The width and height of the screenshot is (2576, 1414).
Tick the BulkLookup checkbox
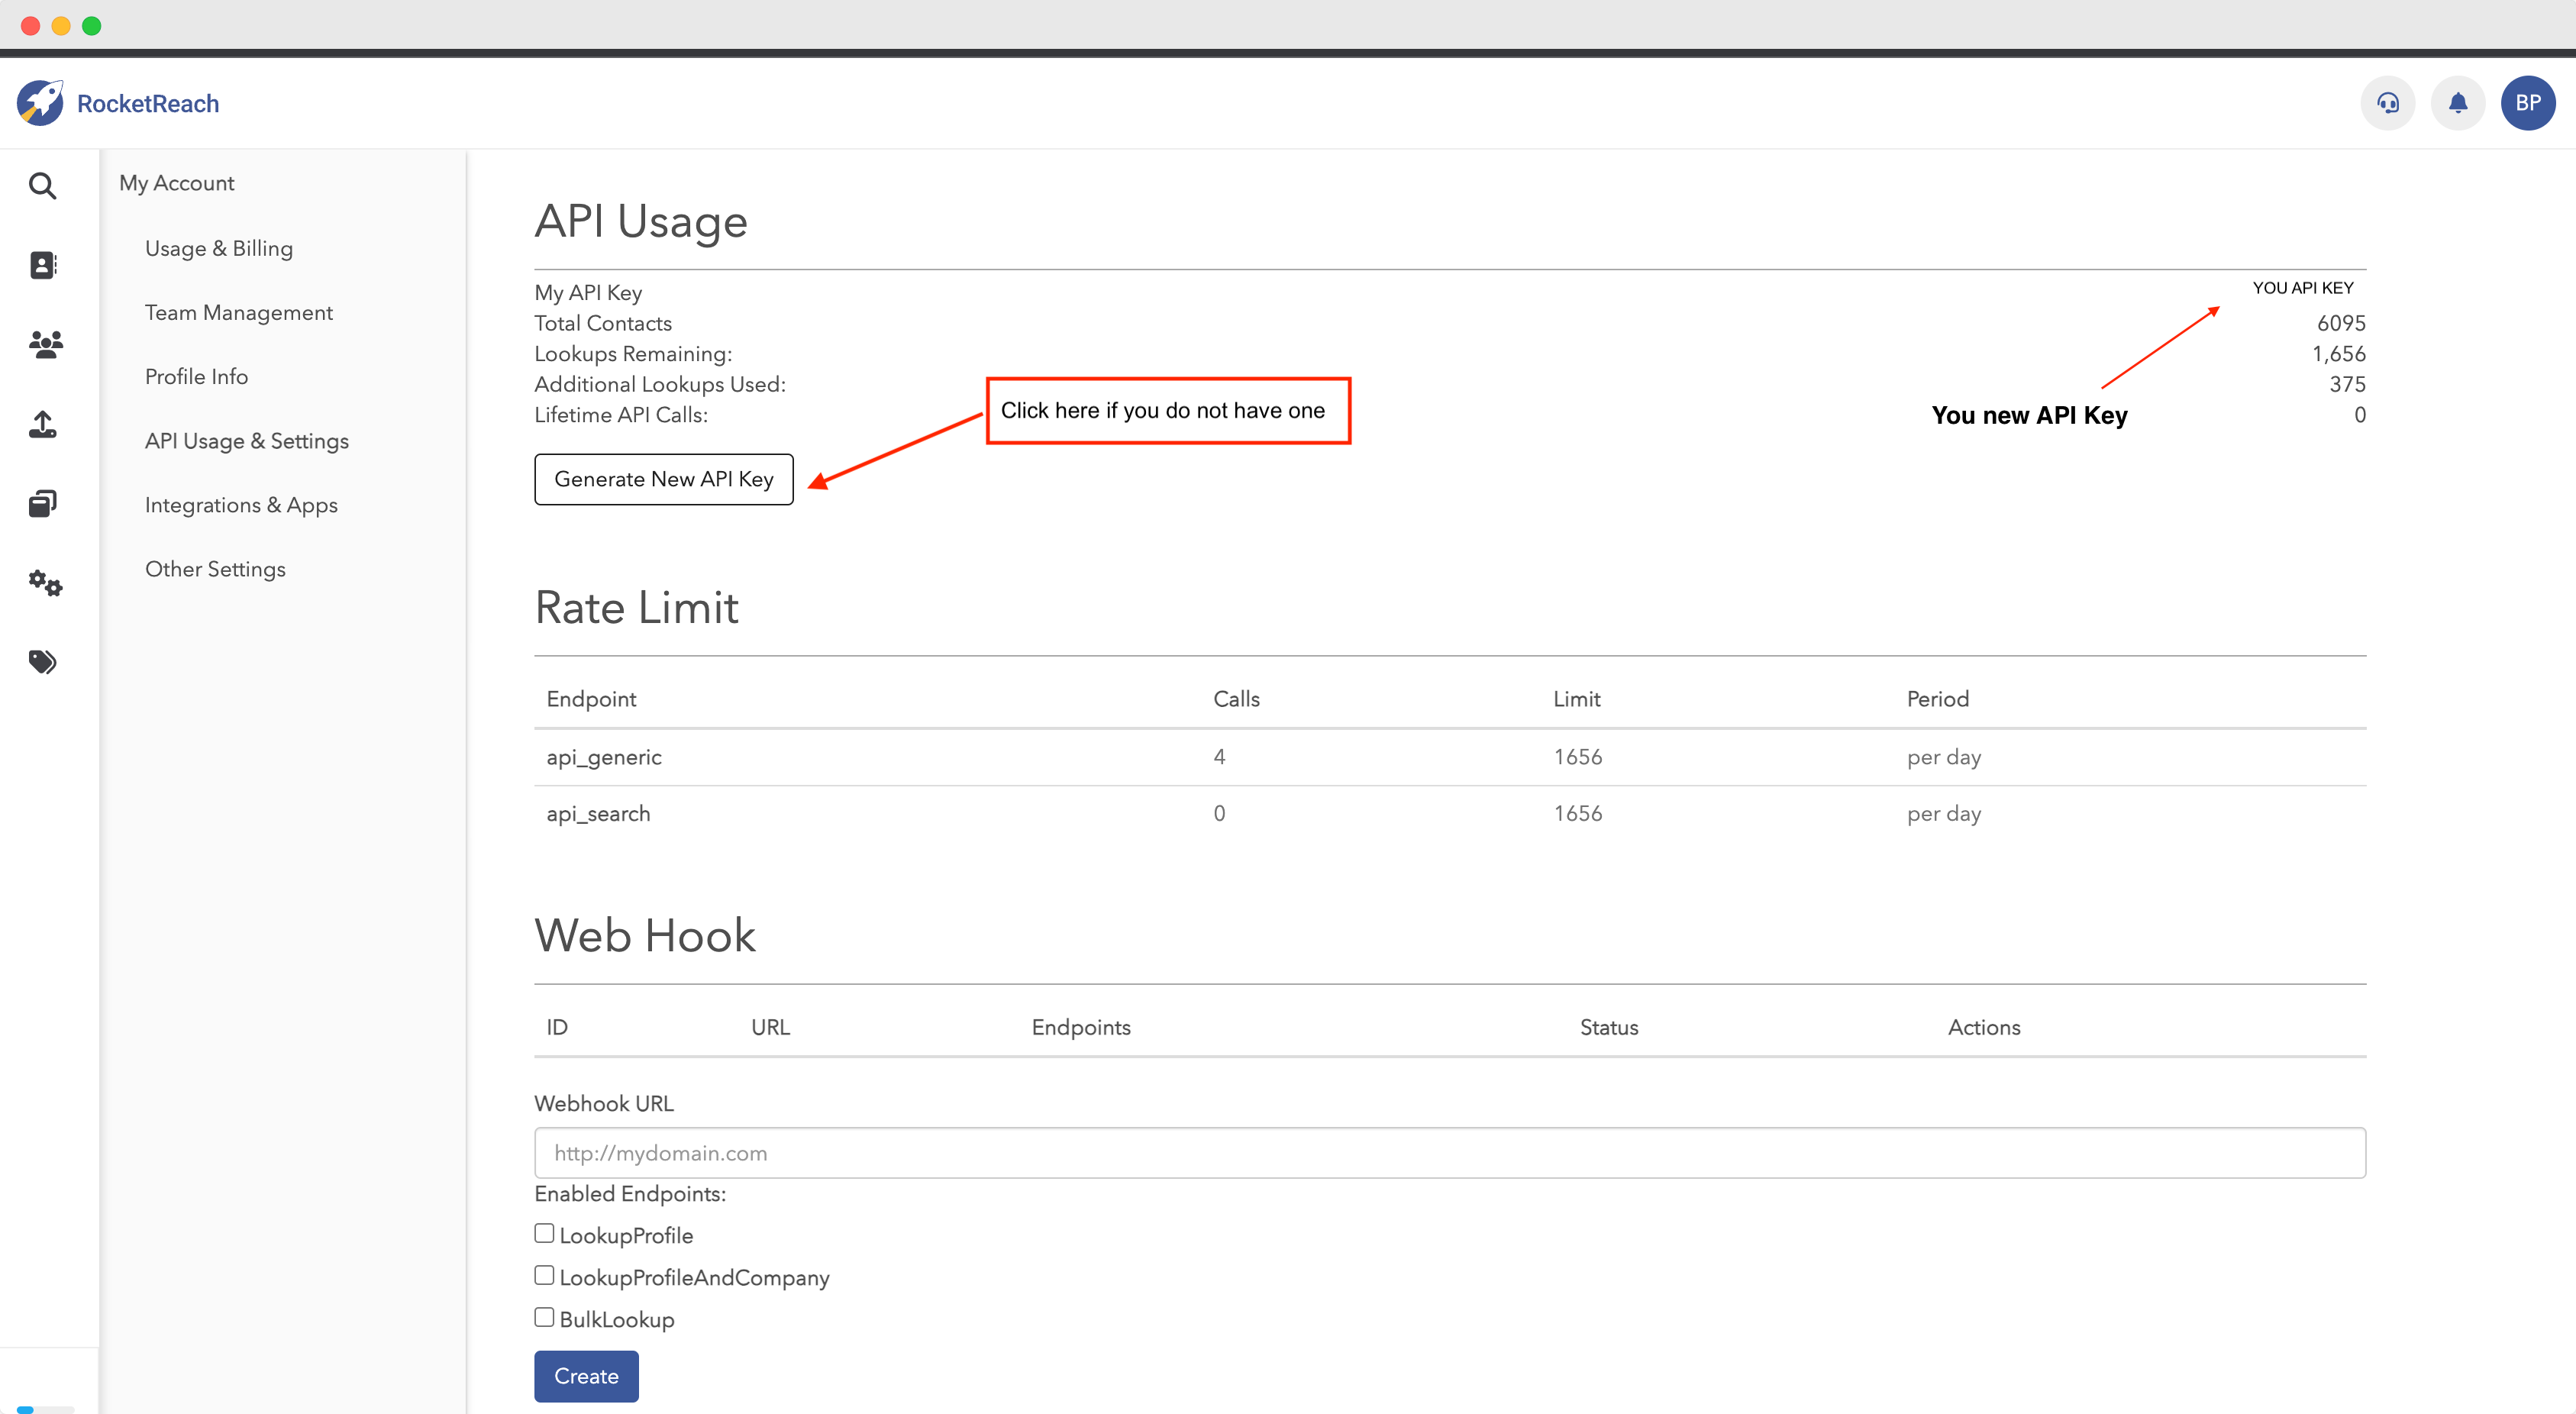point(544,1317)
